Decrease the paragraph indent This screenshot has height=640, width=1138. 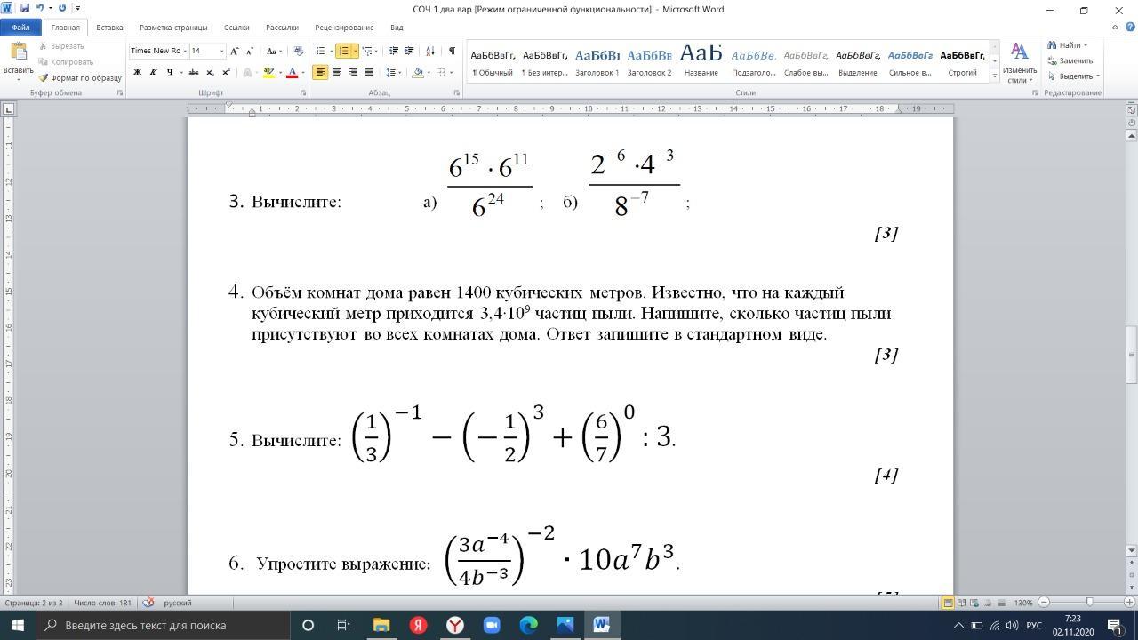click(394, 51)
